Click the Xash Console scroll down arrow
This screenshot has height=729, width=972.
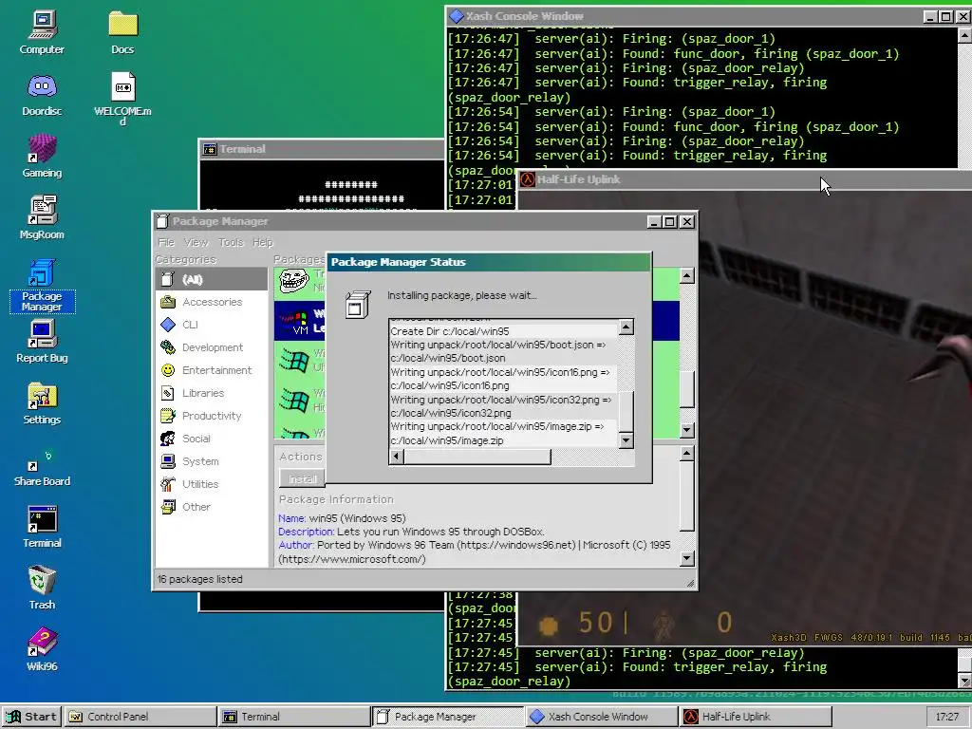(964, 682)
